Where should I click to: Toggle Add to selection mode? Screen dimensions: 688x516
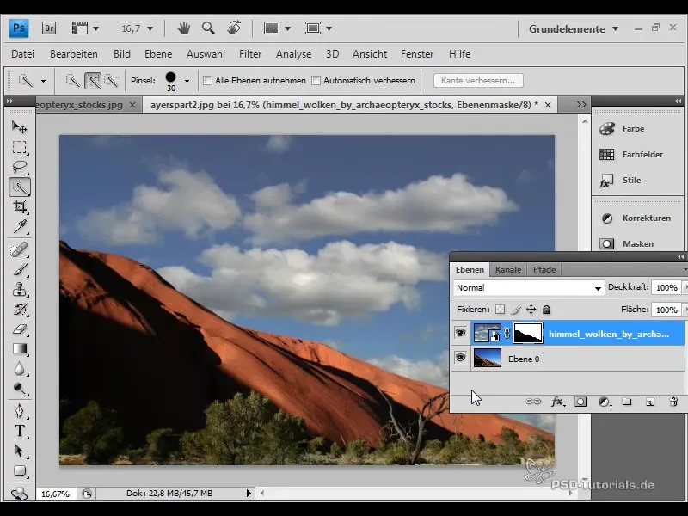tap(93, 81)
